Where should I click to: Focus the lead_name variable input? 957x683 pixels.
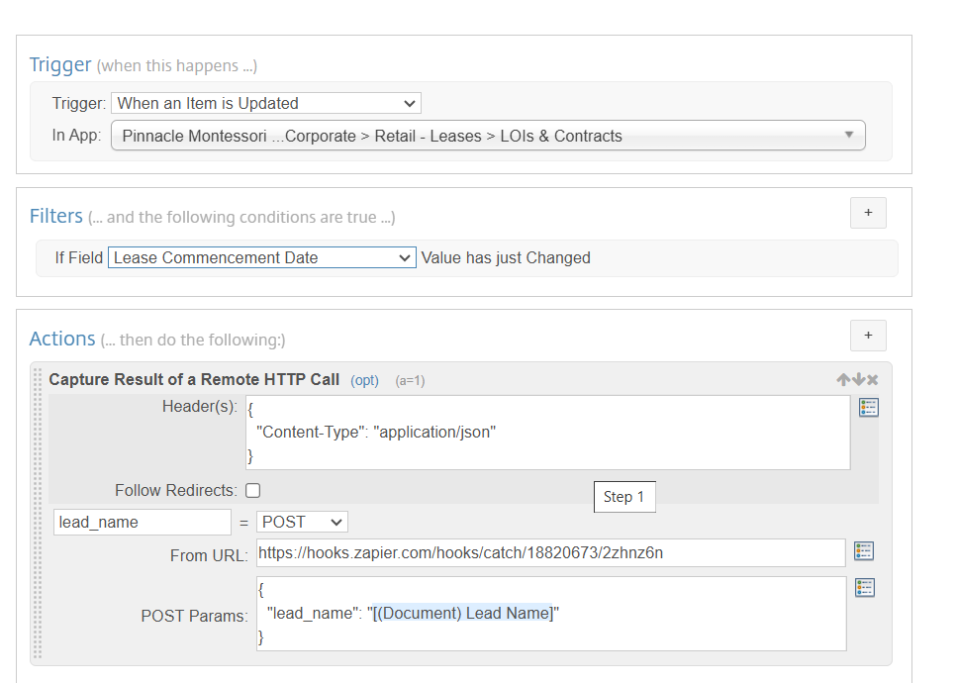click(x=143, y=523)
